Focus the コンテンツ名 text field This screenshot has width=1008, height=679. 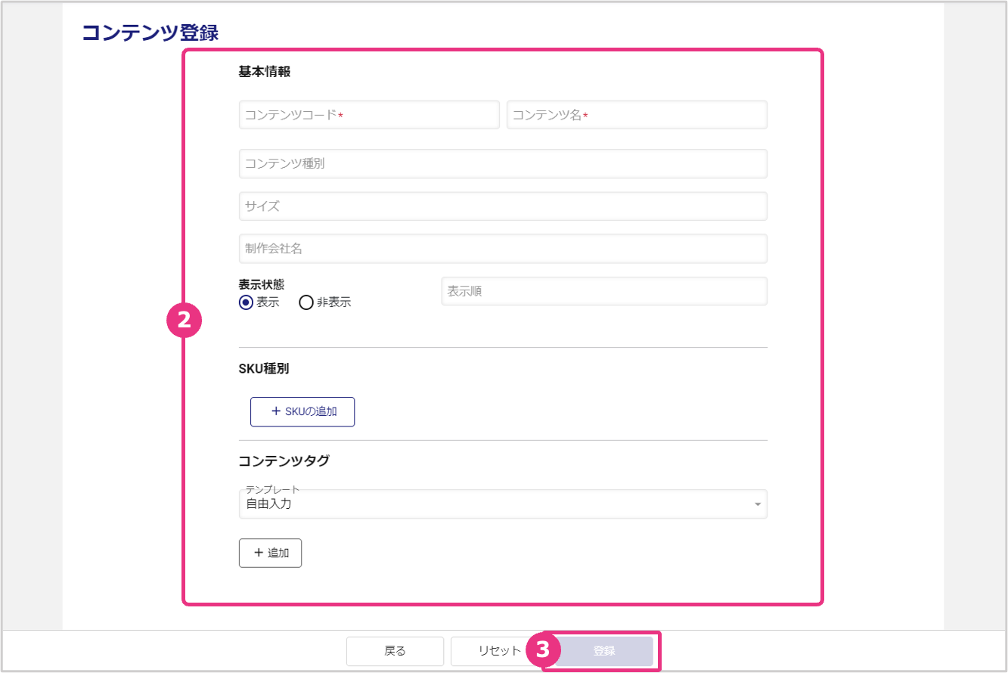click(637, 115)
